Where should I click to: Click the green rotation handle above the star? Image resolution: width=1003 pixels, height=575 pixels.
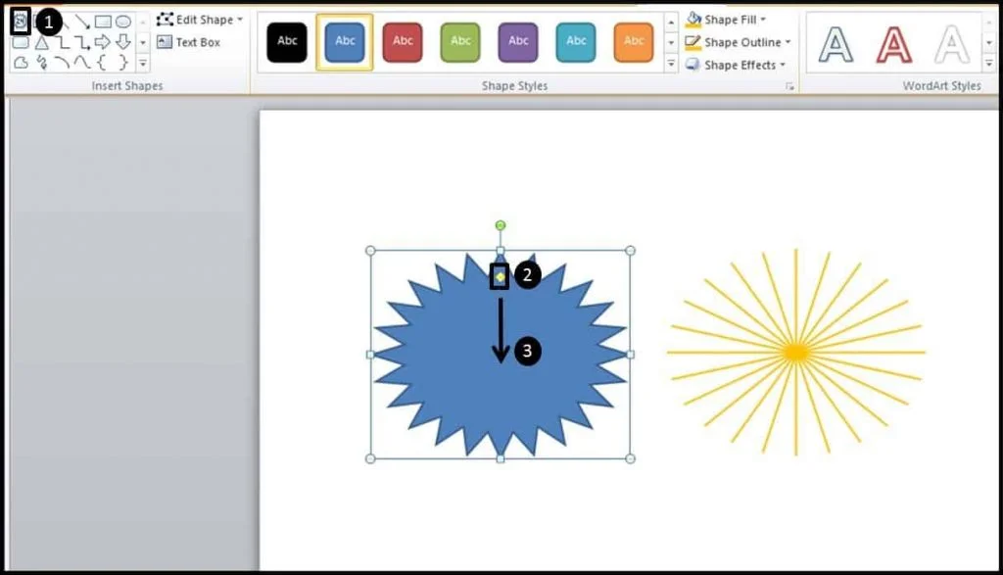(501, 225)
